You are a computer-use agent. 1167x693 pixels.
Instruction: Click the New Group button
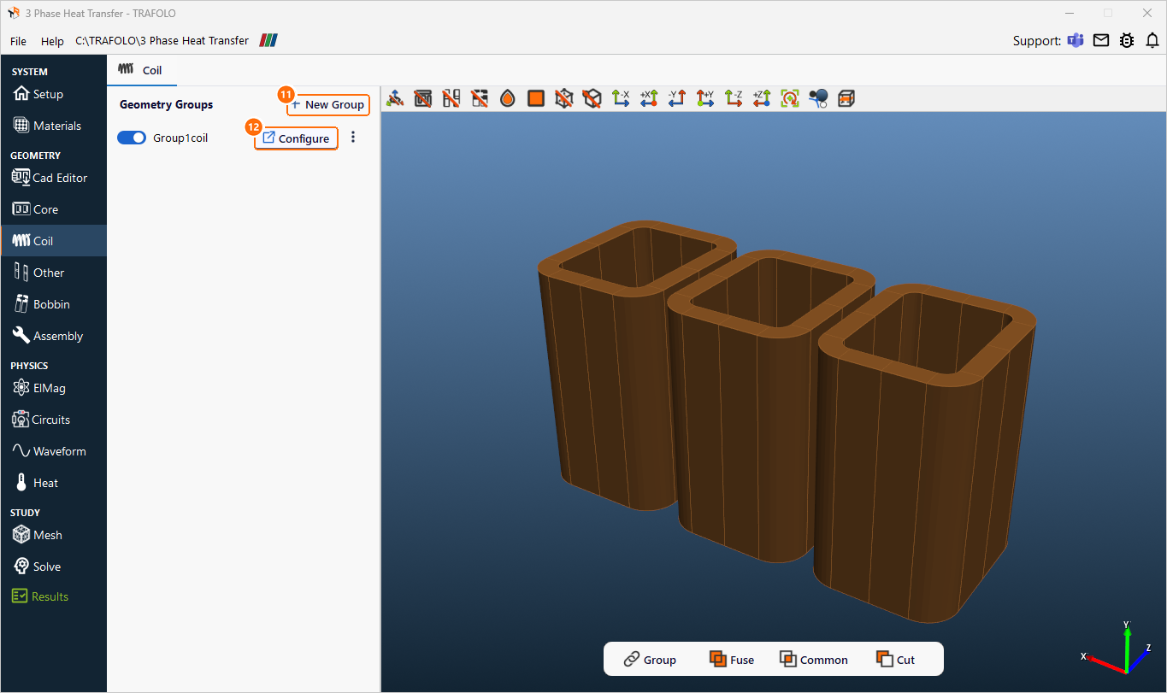point(328,104)
